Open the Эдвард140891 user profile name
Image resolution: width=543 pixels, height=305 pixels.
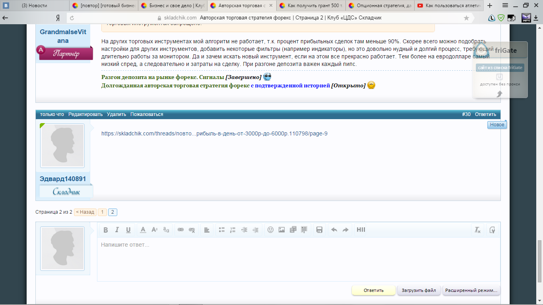pyautogui.click(x=63, y=179)
